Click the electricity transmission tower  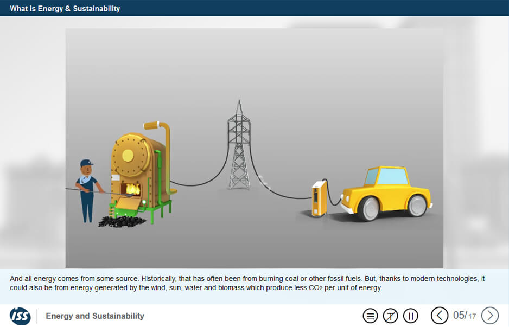[239, 146]
